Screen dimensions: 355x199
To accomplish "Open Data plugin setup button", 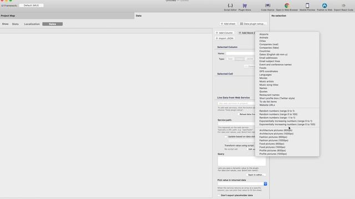I will [x=253, y=24].
